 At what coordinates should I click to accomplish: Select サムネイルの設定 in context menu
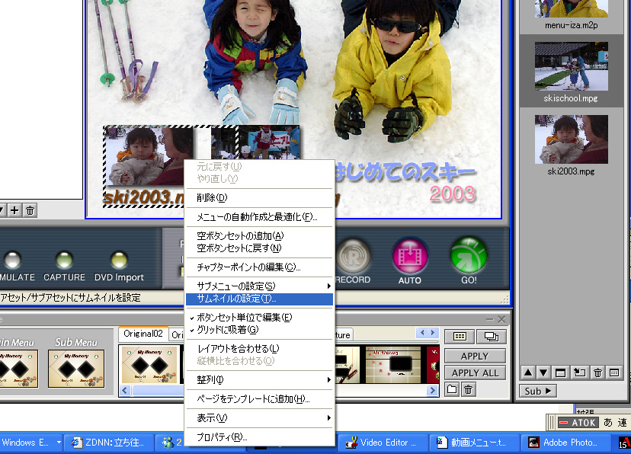tap(236, 299)
